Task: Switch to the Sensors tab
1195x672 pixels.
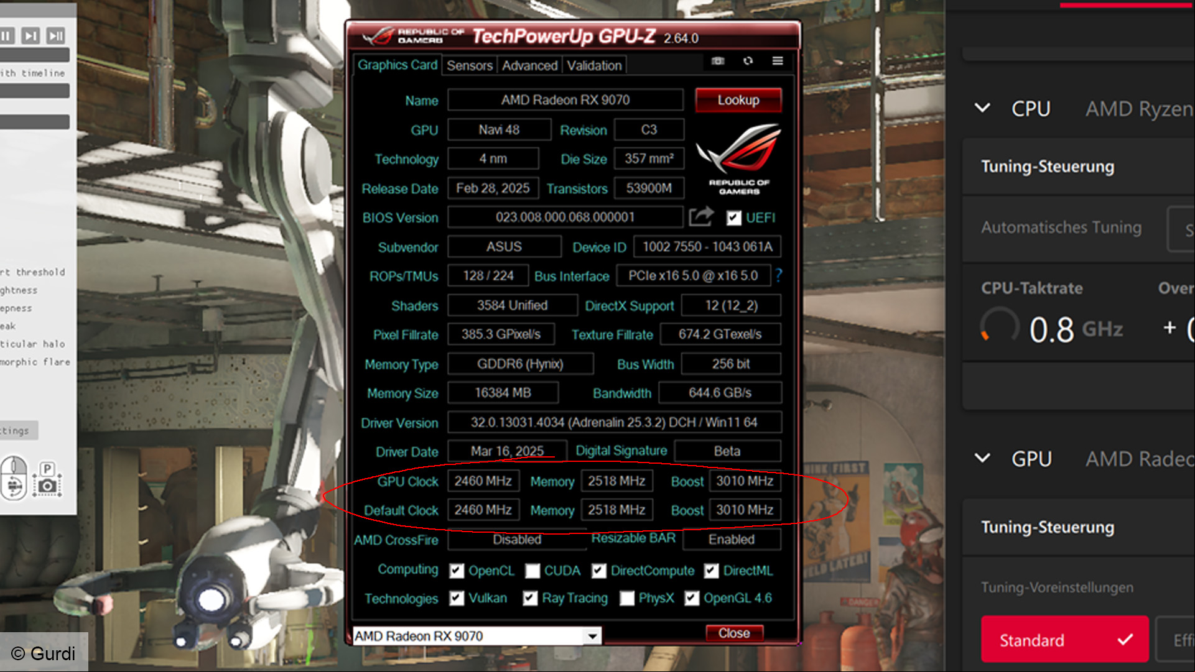Action: pyautogui.click(x=470, y=65)
